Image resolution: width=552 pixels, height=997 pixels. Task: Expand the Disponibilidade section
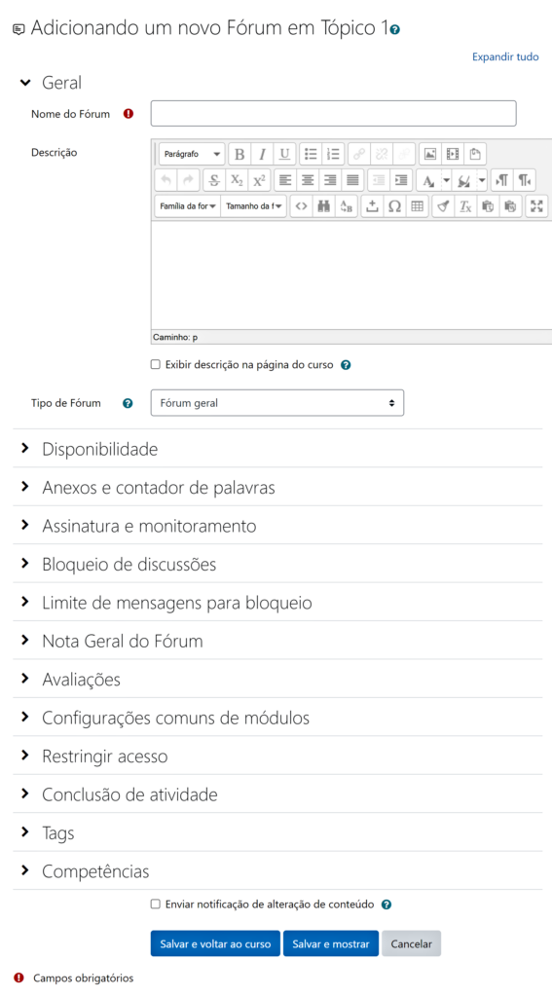click(100, 450)
